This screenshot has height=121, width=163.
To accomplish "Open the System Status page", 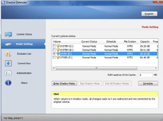I will point(23,34).
